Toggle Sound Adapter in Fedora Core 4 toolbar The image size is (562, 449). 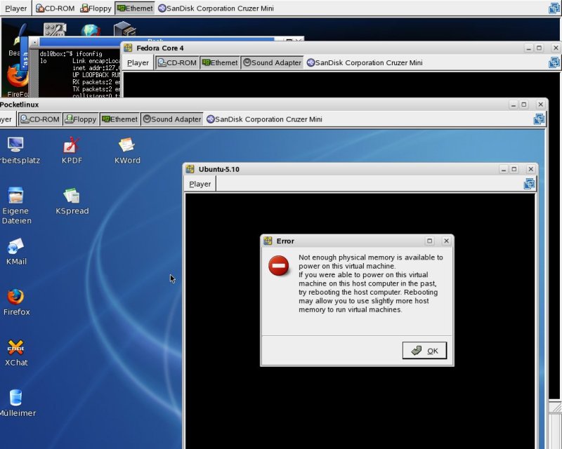[271, 62]
